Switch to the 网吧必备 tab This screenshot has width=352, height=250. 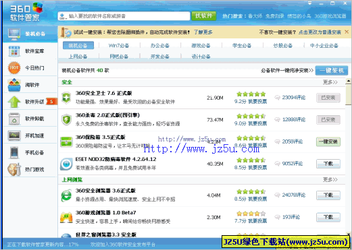119,57
